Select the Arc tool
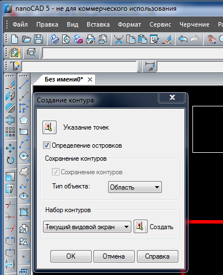The width and height of the screenshot is (223, 275). tap(24, 144)
